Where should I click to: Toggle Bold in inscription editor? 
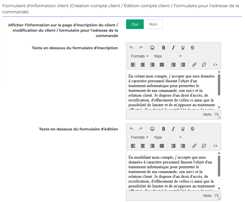tap(164, 48)
